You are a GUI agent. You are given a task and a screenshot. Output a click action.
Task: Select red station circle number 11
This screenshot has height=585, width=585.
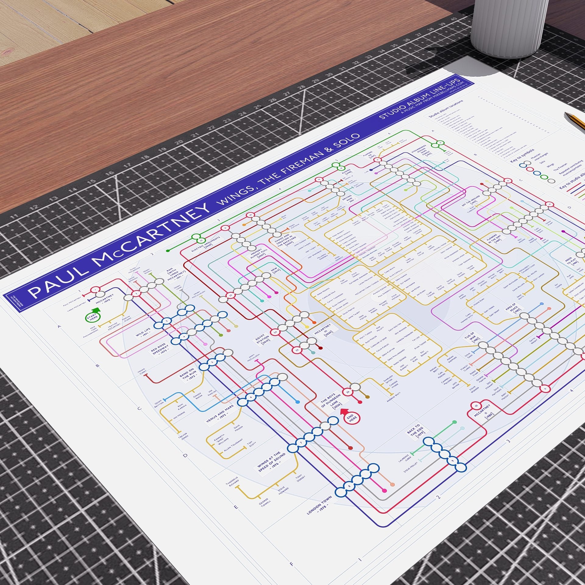click(545, 389)
